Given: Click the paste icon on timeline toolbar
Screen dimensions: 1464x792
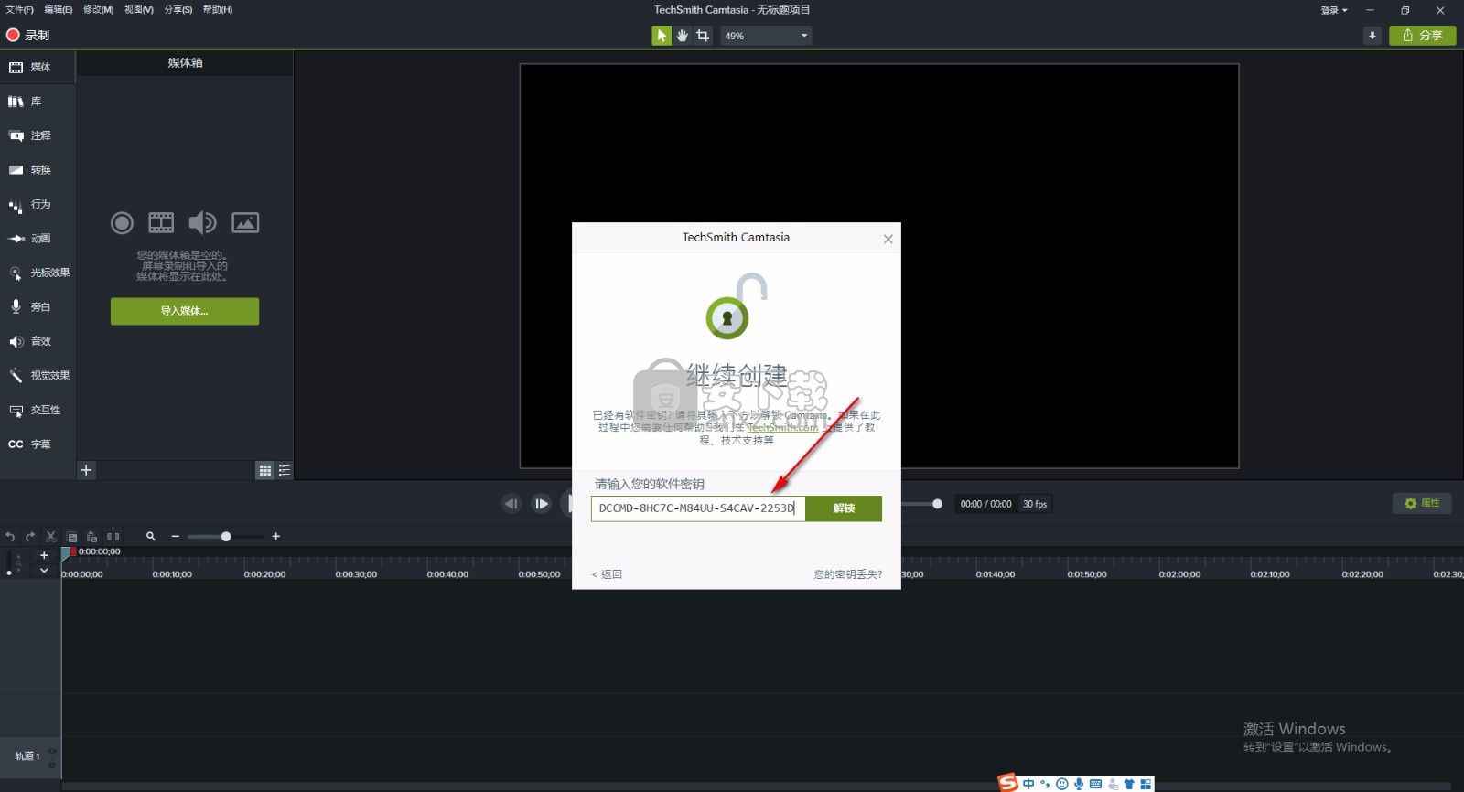Looking at the screenshot, I should pyautogui.click(x=91, y=537).
